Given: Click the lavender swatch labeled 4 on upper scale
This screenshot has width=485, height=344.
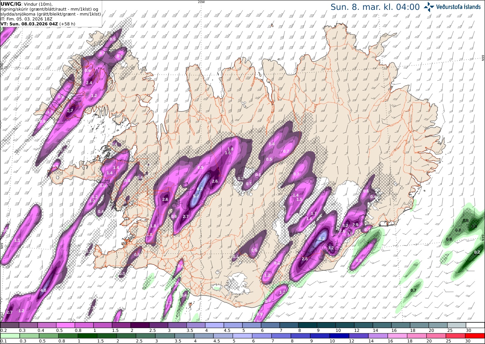Looking at the screenshot, I should pos(214,325).
